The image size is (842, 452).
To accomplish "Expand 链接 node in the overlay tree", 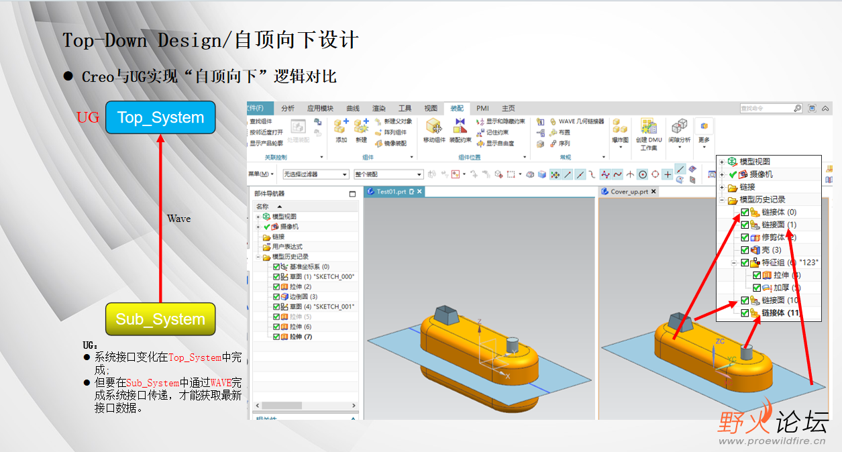I will [x=723, y=187].
